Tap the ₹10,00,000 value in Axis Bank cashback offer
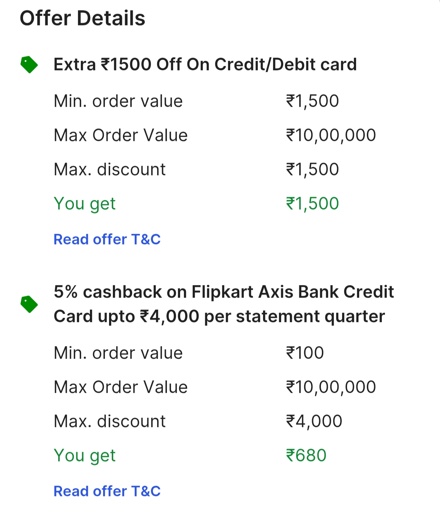 click(x=331, y=387)
